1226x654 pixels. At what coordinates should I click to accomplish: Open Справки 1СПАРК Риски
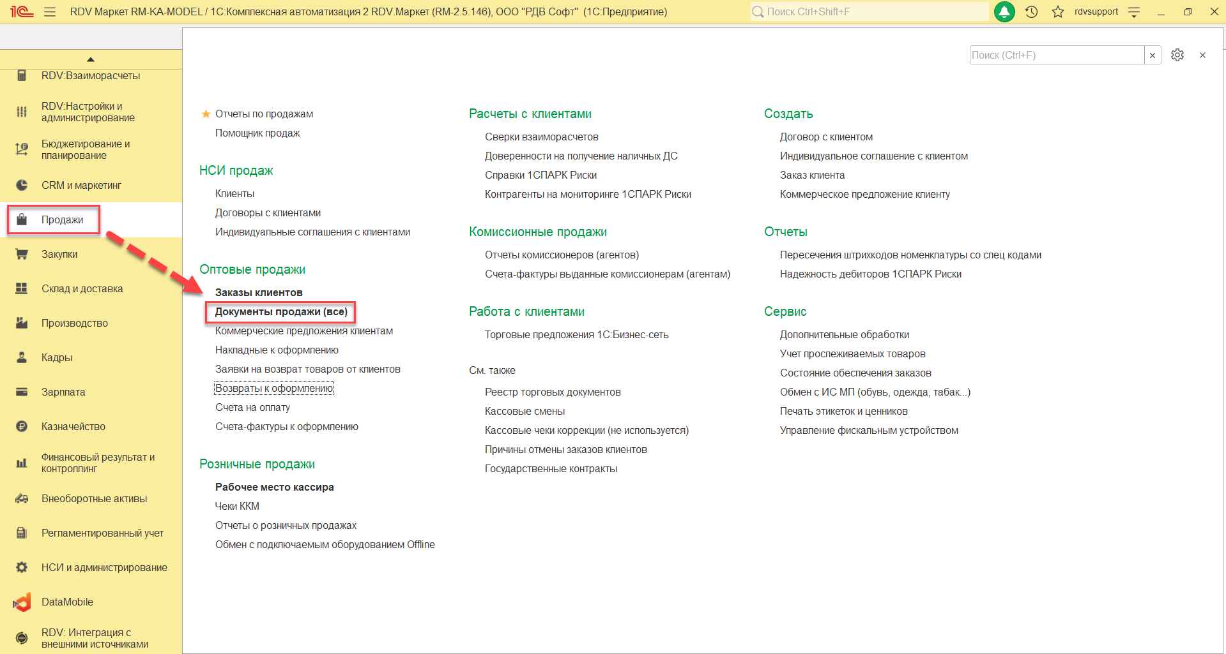540,175
